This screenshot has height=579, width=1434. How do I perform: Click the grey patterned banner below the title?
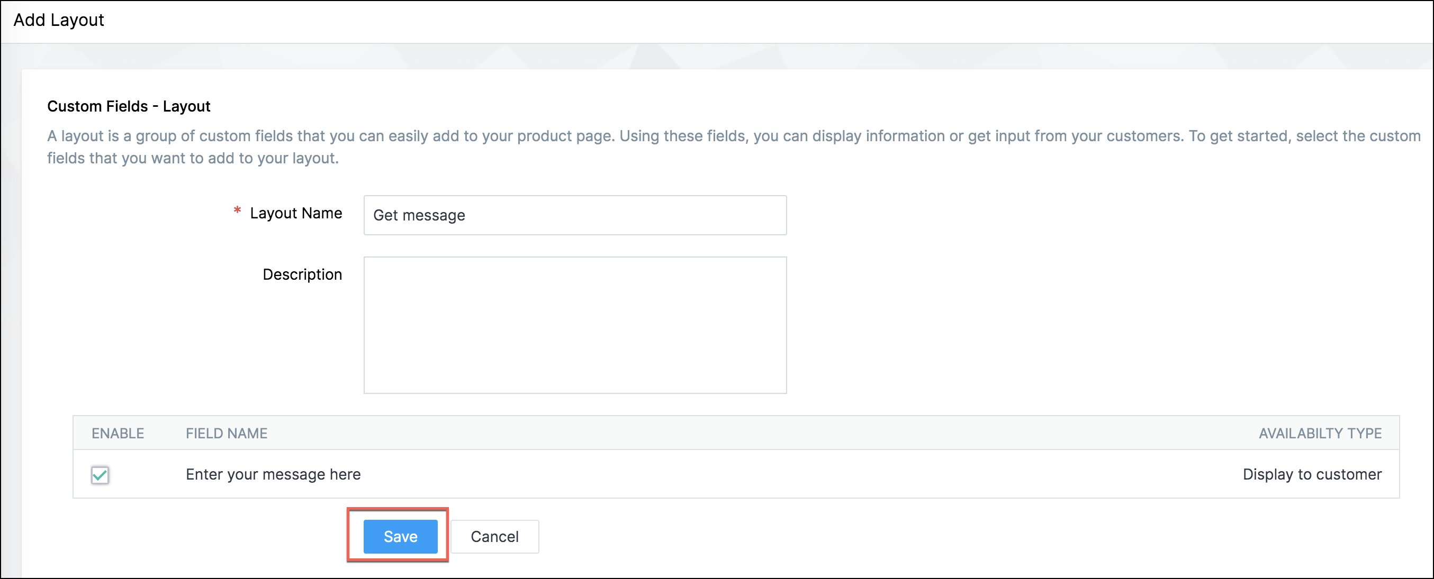[x=717, y=56]
